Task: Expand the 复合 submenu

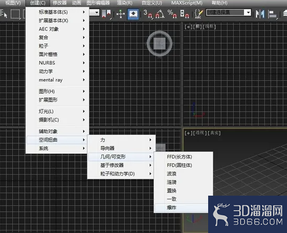Action: [x=57, y=37]
